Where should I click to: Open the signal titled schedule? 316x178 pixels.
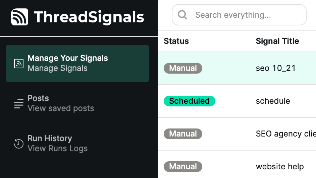tap(273, 101)
